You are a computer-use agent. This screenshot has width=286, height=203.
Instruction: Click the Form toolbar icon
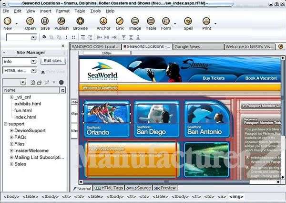(166, 21)
